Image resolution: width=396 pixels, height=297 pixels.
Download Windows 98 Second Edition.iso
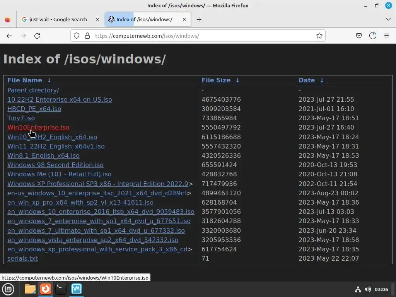pyautogui.click(x=55, y=165)
